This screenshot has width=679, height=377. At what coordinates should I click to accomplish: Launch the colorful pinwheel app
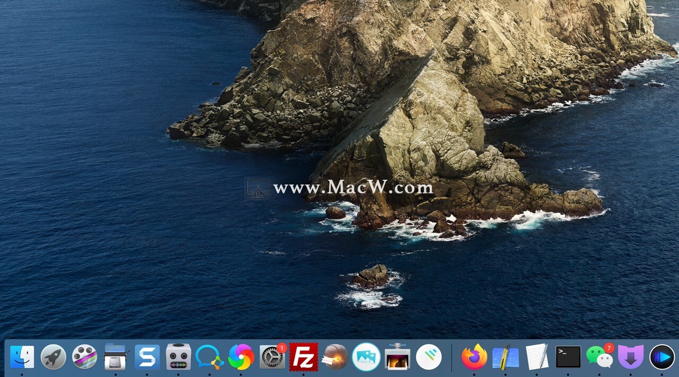241,357
